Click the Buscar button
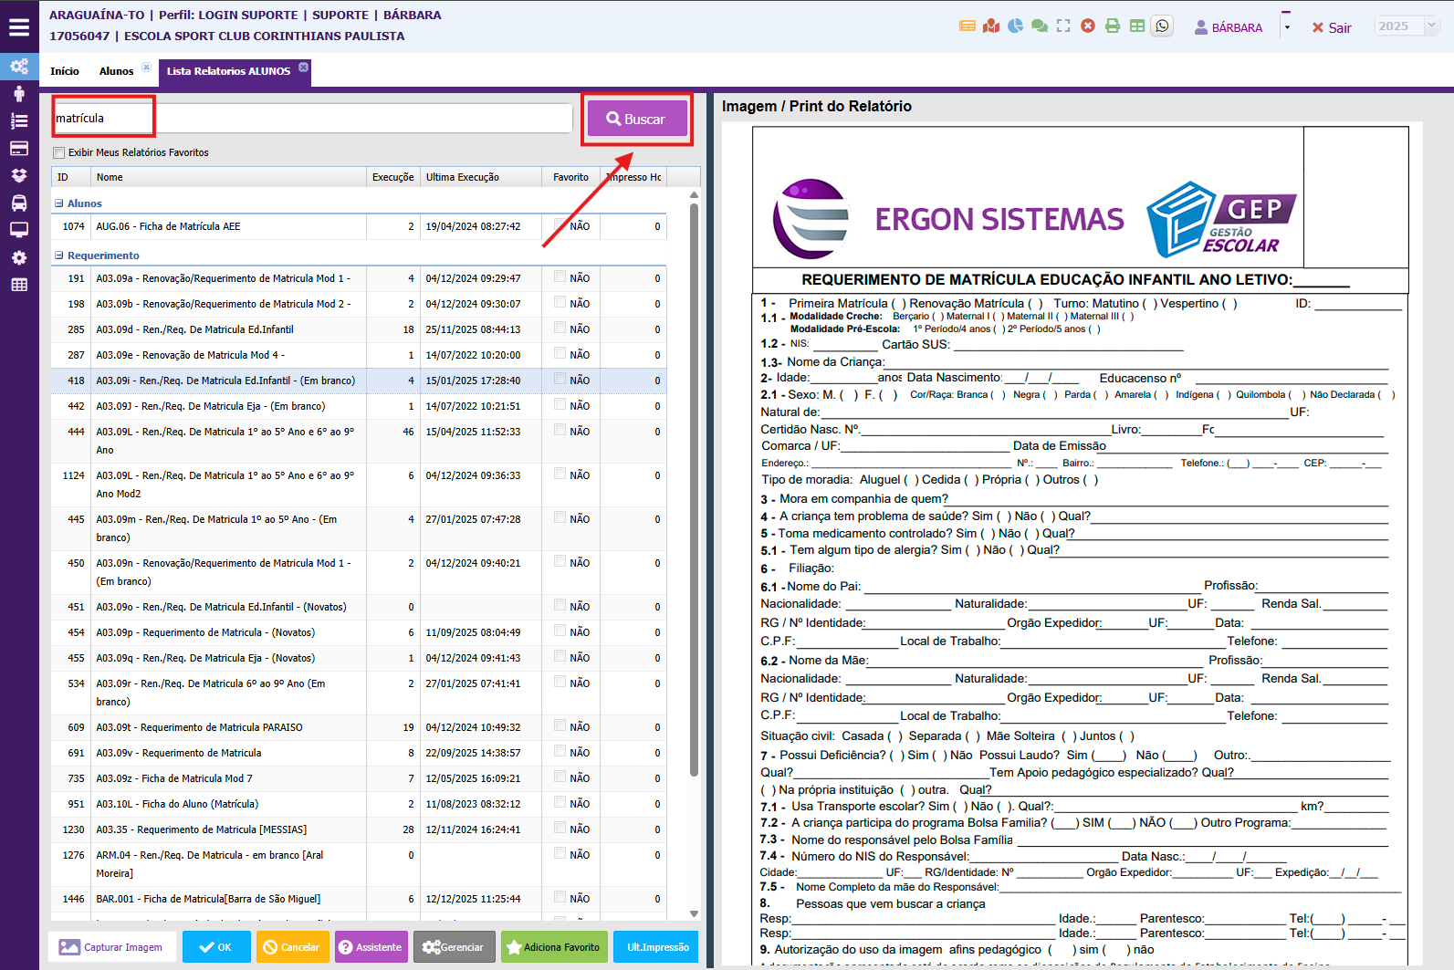This screenshot has height=970, width=1454. pyautogui.click(x=636, y=120)
